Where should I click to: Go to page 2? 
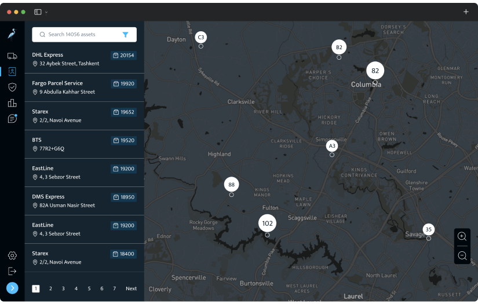point(50,288)
